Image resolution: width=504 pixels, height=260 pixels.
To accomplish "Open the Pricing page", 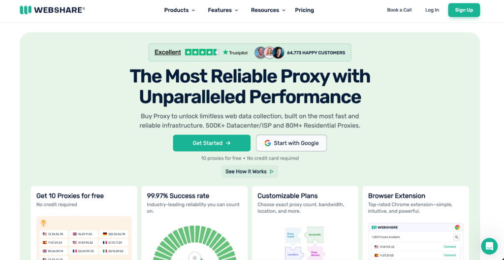I will pos(304,10).
